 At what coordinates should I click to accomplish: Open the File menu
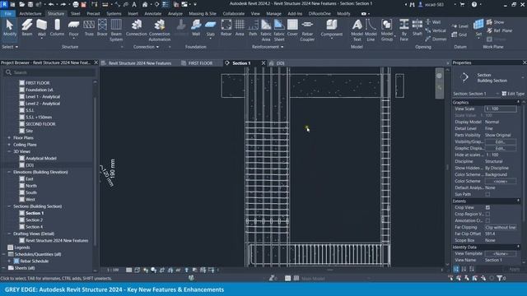coord(8,14)
